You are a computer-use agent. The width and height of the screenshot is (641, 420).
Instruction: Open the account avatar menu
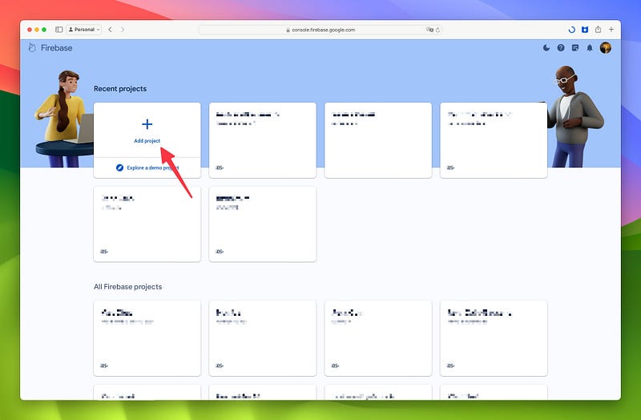pyautogui.click(x=606, y=48)
